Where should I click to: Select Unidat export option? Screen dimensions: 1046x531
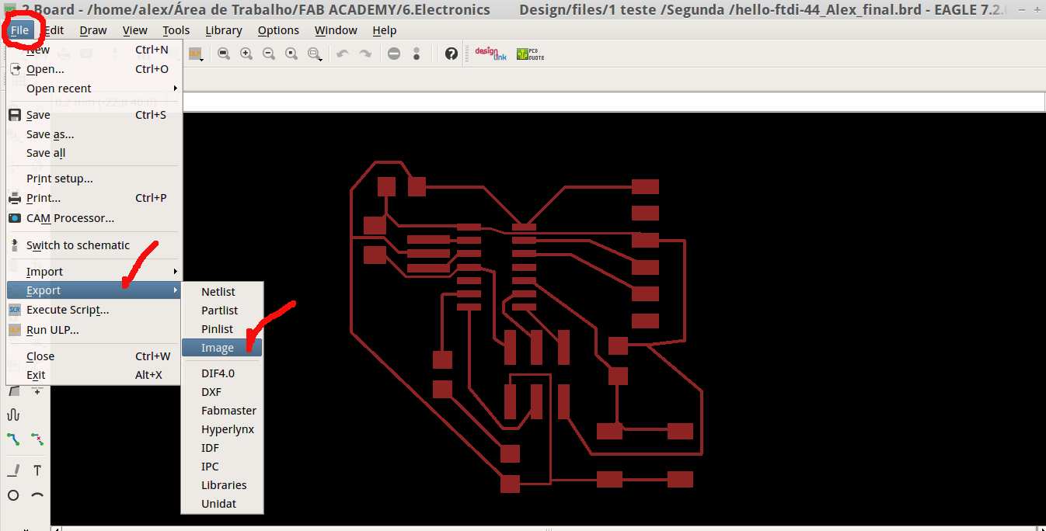point(222,504)
